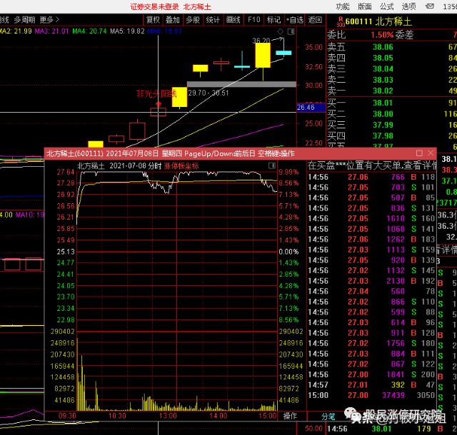Image resolution: width=457 pixels, height=435 pixels.
Task: Open F10 company information
Action: point(254,20)
